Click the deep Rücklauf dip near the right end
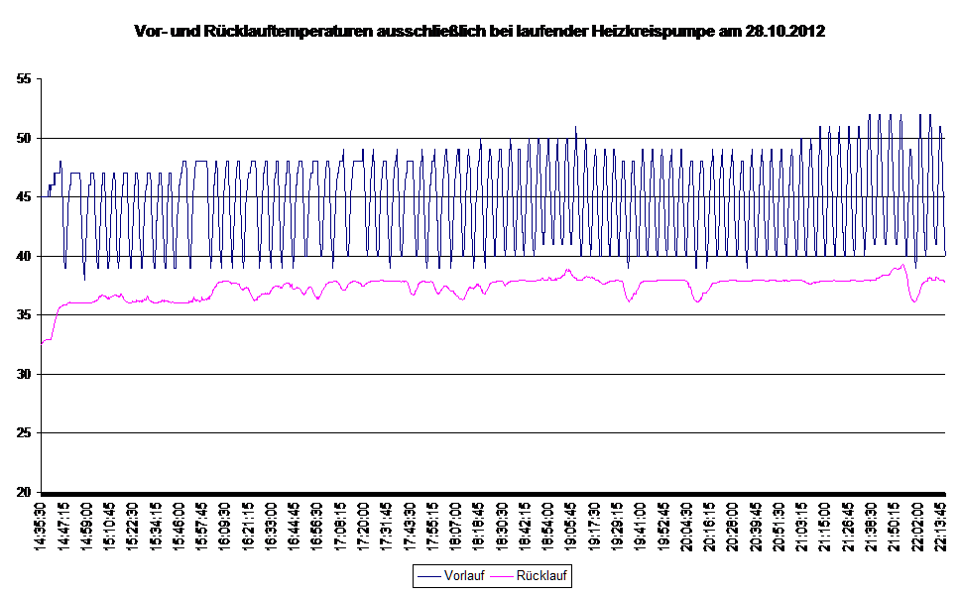Viewport: 960px width, 596px height. click(x=914, y=299)
